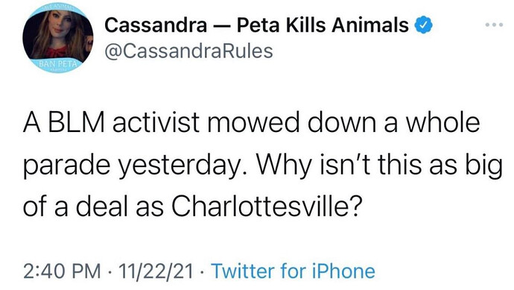514x290 pixels.
Task: Open Cassandra's circular profile picture
Action: (x=57, y=38)
